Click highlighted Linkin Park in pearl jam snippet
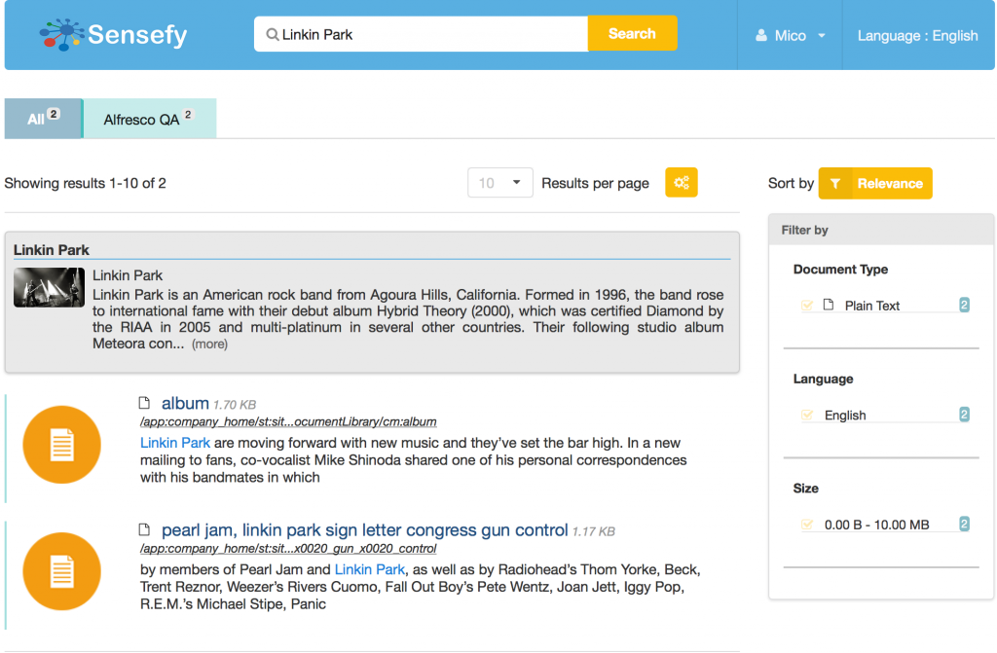 369,569
